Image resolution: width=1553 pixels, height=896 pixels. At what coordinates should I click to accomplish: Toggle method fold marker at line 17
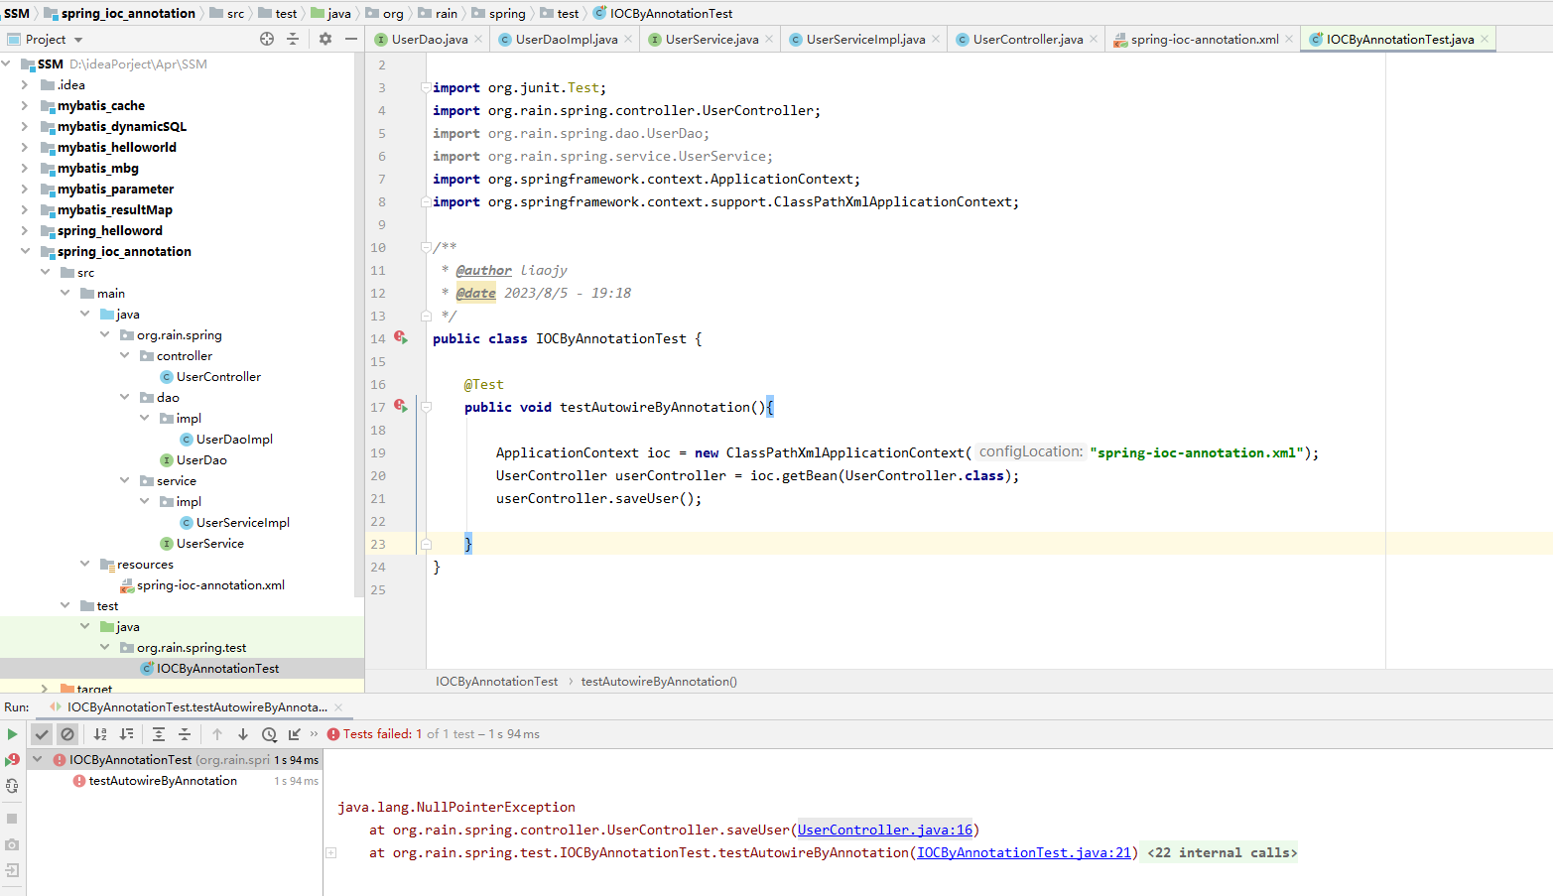pos(426,407)
